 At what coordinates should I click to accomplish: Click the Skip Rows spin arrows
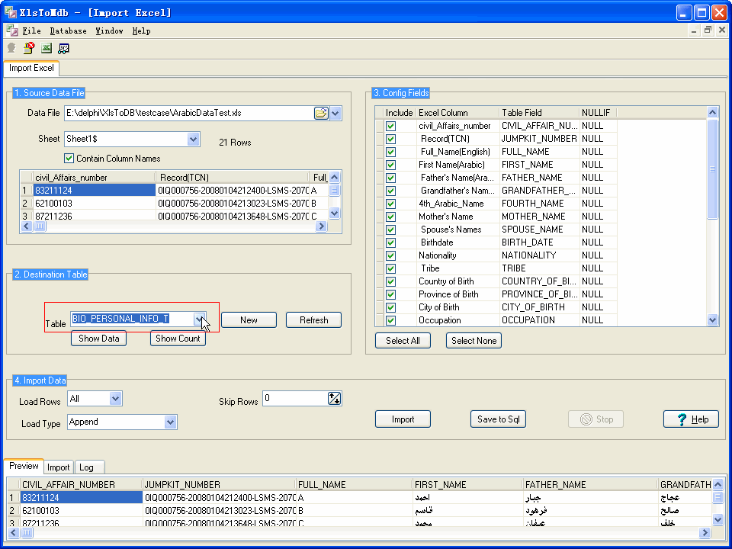pos(334,398)
